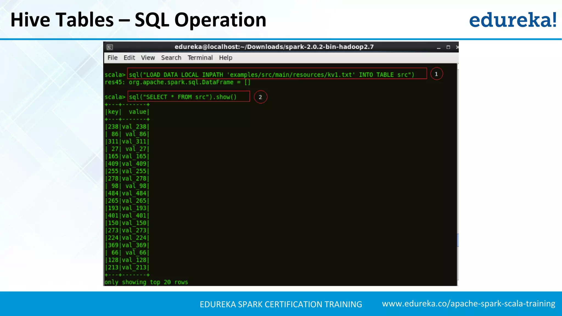This screenshot has height=316, width=562.
Task: Click row with val_224
Action: coord(127,238)
